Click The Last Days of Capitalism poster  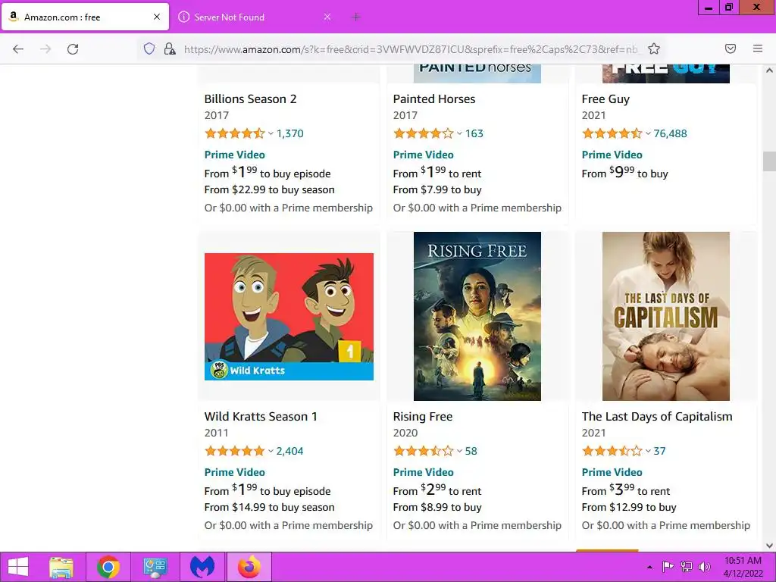pos(665,316)
